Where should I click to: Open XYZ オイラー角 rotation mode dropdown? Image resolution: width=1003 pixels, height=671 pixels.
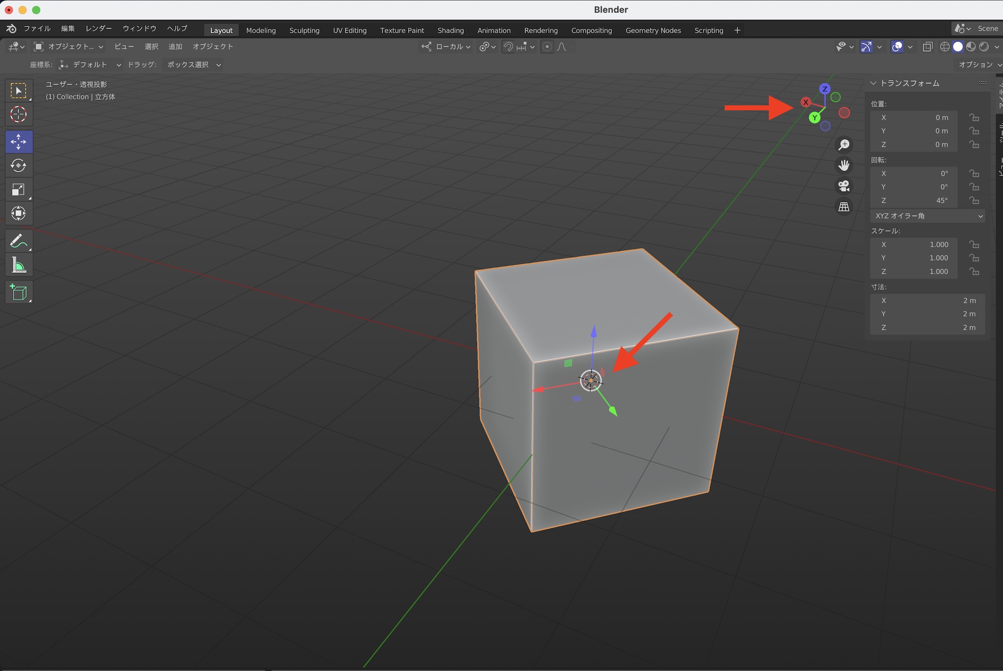pyautogui.click(x=927, y=216)
